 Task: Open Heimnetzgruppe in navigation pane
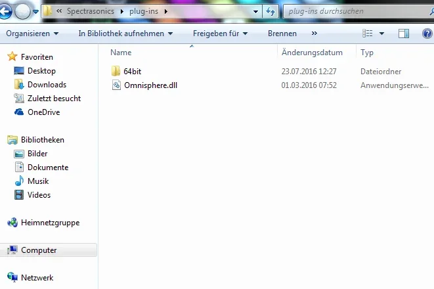pos(50,223)
